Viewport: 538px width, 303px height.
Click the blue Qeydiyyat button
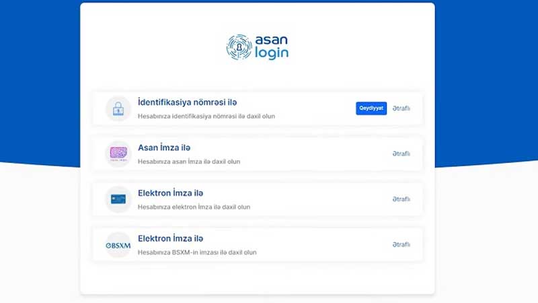point(371,108)
